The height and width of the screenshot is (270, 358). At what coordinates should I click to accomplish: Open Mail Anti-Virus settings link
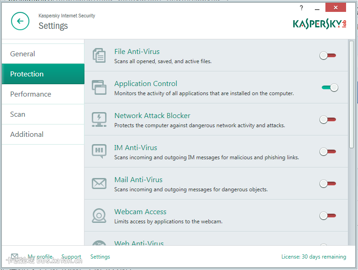click(x=138, y=180)
